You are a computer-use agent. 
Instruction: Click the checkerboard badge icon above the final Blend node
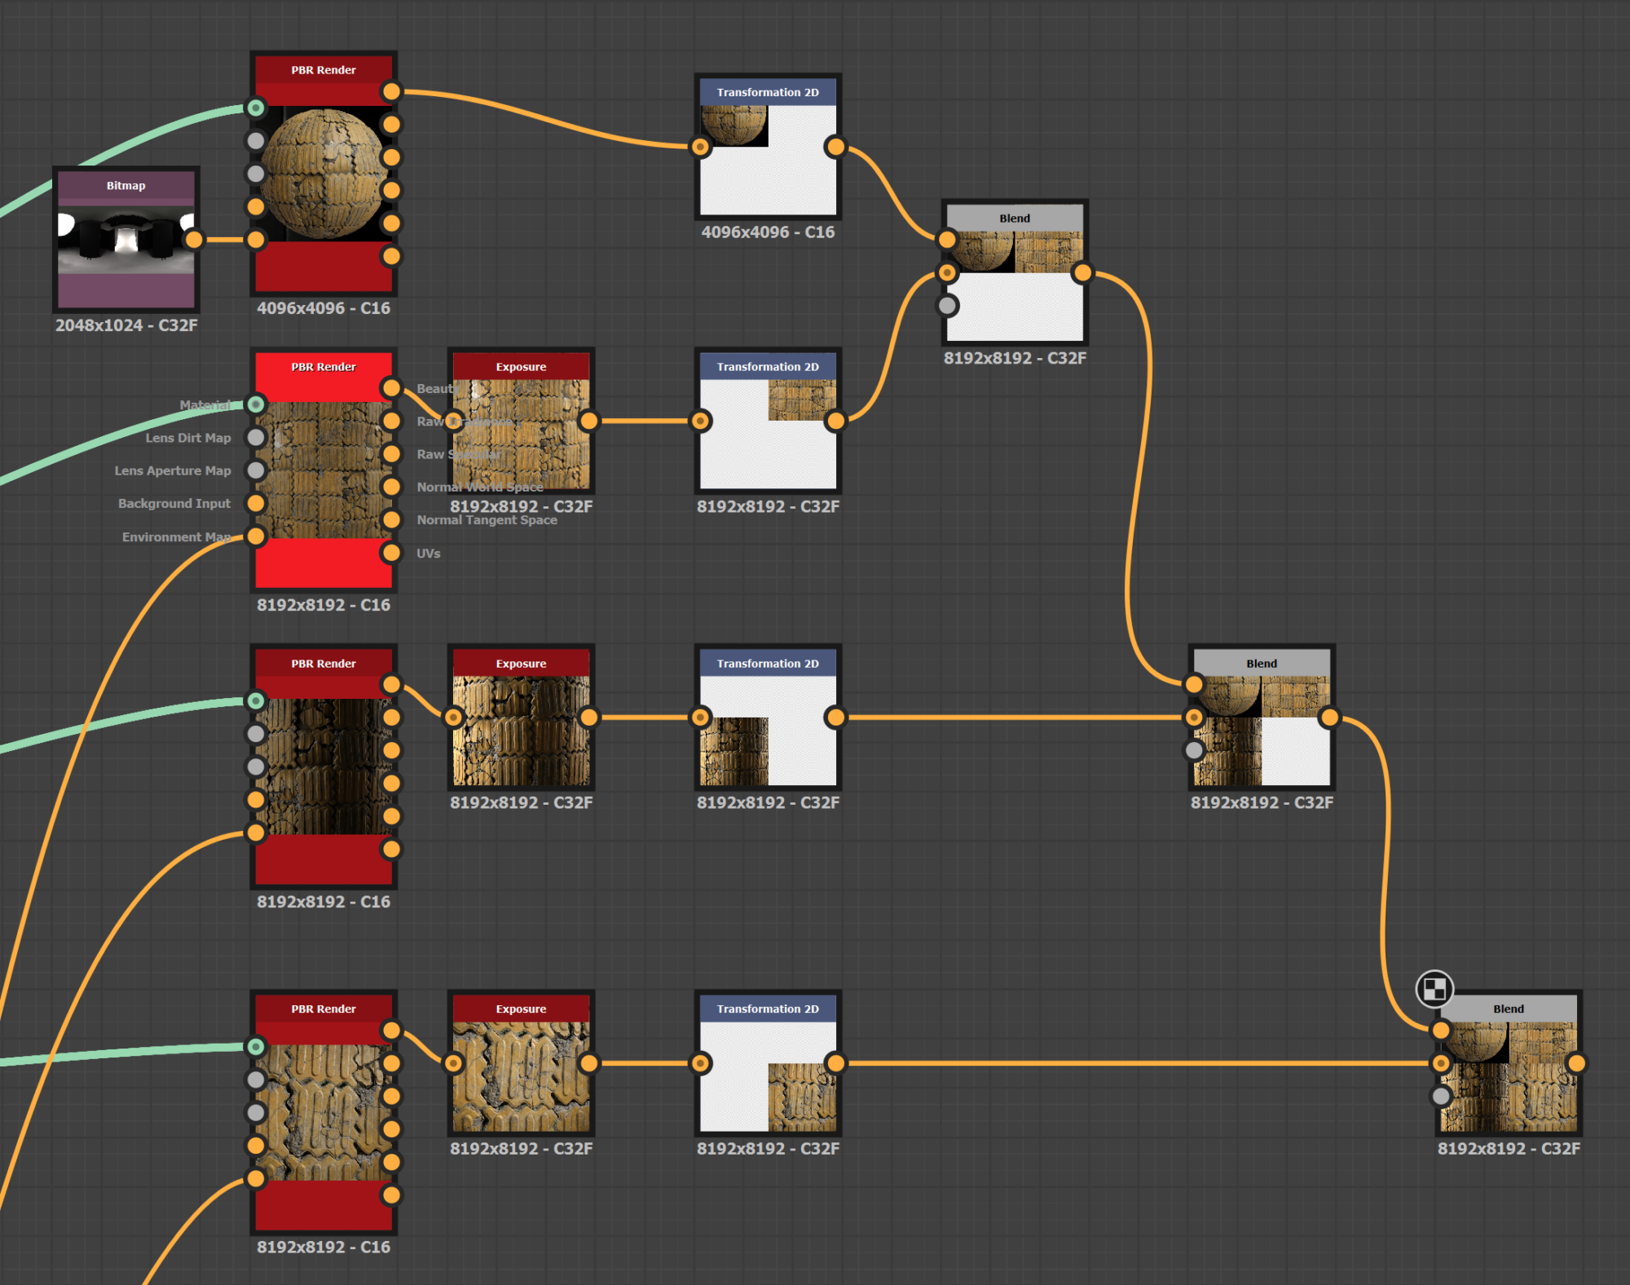(1434, 989)
